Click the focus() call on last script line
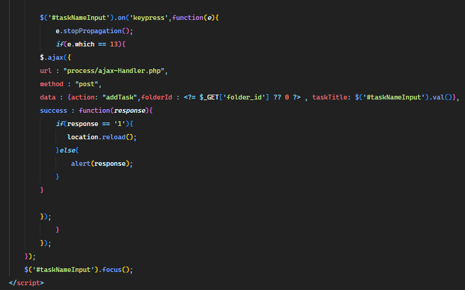The height and width of the screenshot is (290, 465). 116,270
